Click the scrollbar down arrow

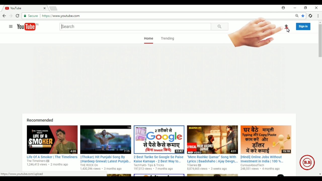pos(320,174)
